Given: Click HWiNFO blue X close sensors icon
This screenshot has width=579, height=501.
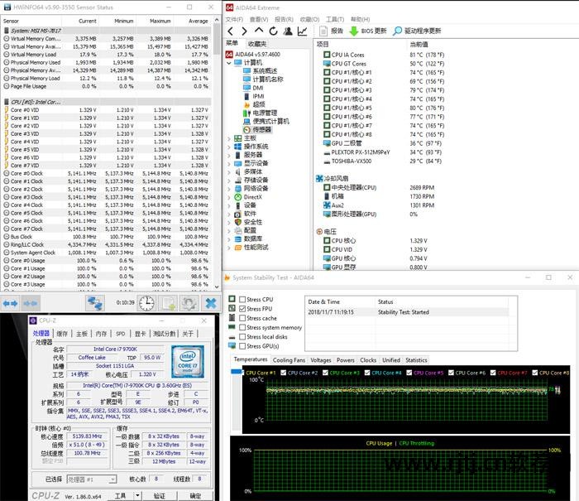Looking at the screenshot, I should tap(210, 303).
